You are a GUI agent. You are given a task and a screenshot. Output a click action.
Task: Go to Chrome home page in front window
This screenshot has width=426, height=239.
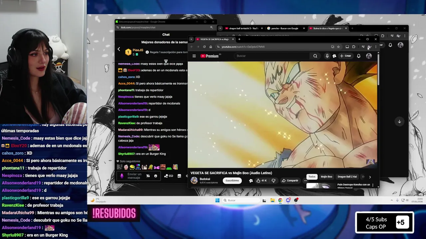(211, 47)
